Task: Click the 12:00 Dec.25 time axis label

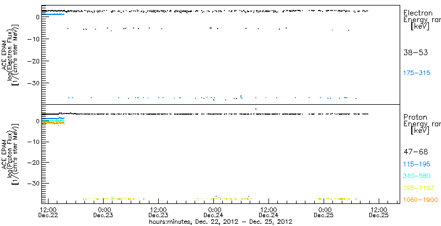Action: click(379, 213)
